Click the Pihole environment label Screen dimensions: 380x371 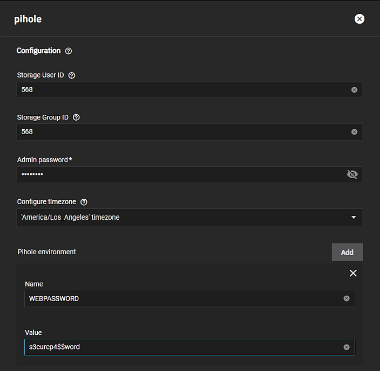pyautogui.click(x=46, y=252)
